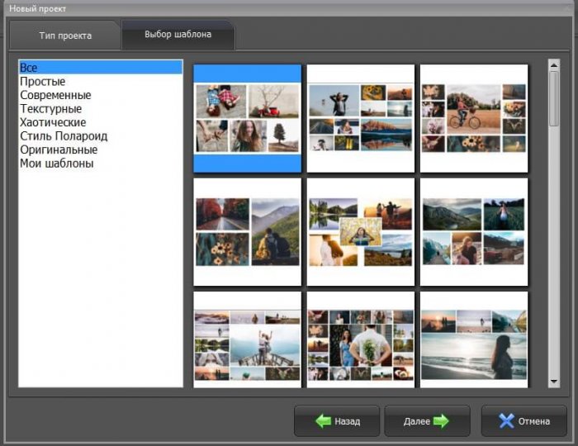
Task: Choose the Хаотические category
Action: pos(53,122)
